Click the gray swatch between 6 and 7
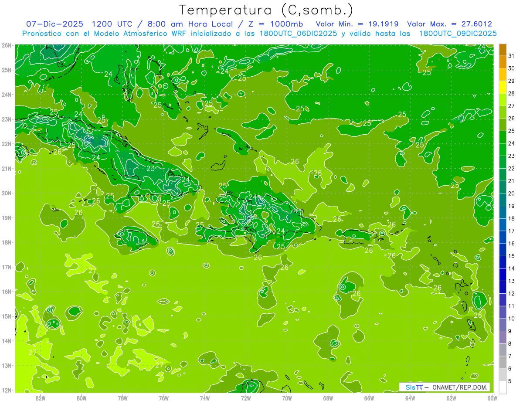The width and height of the screenshot is (523, 404). coord(503,362)
